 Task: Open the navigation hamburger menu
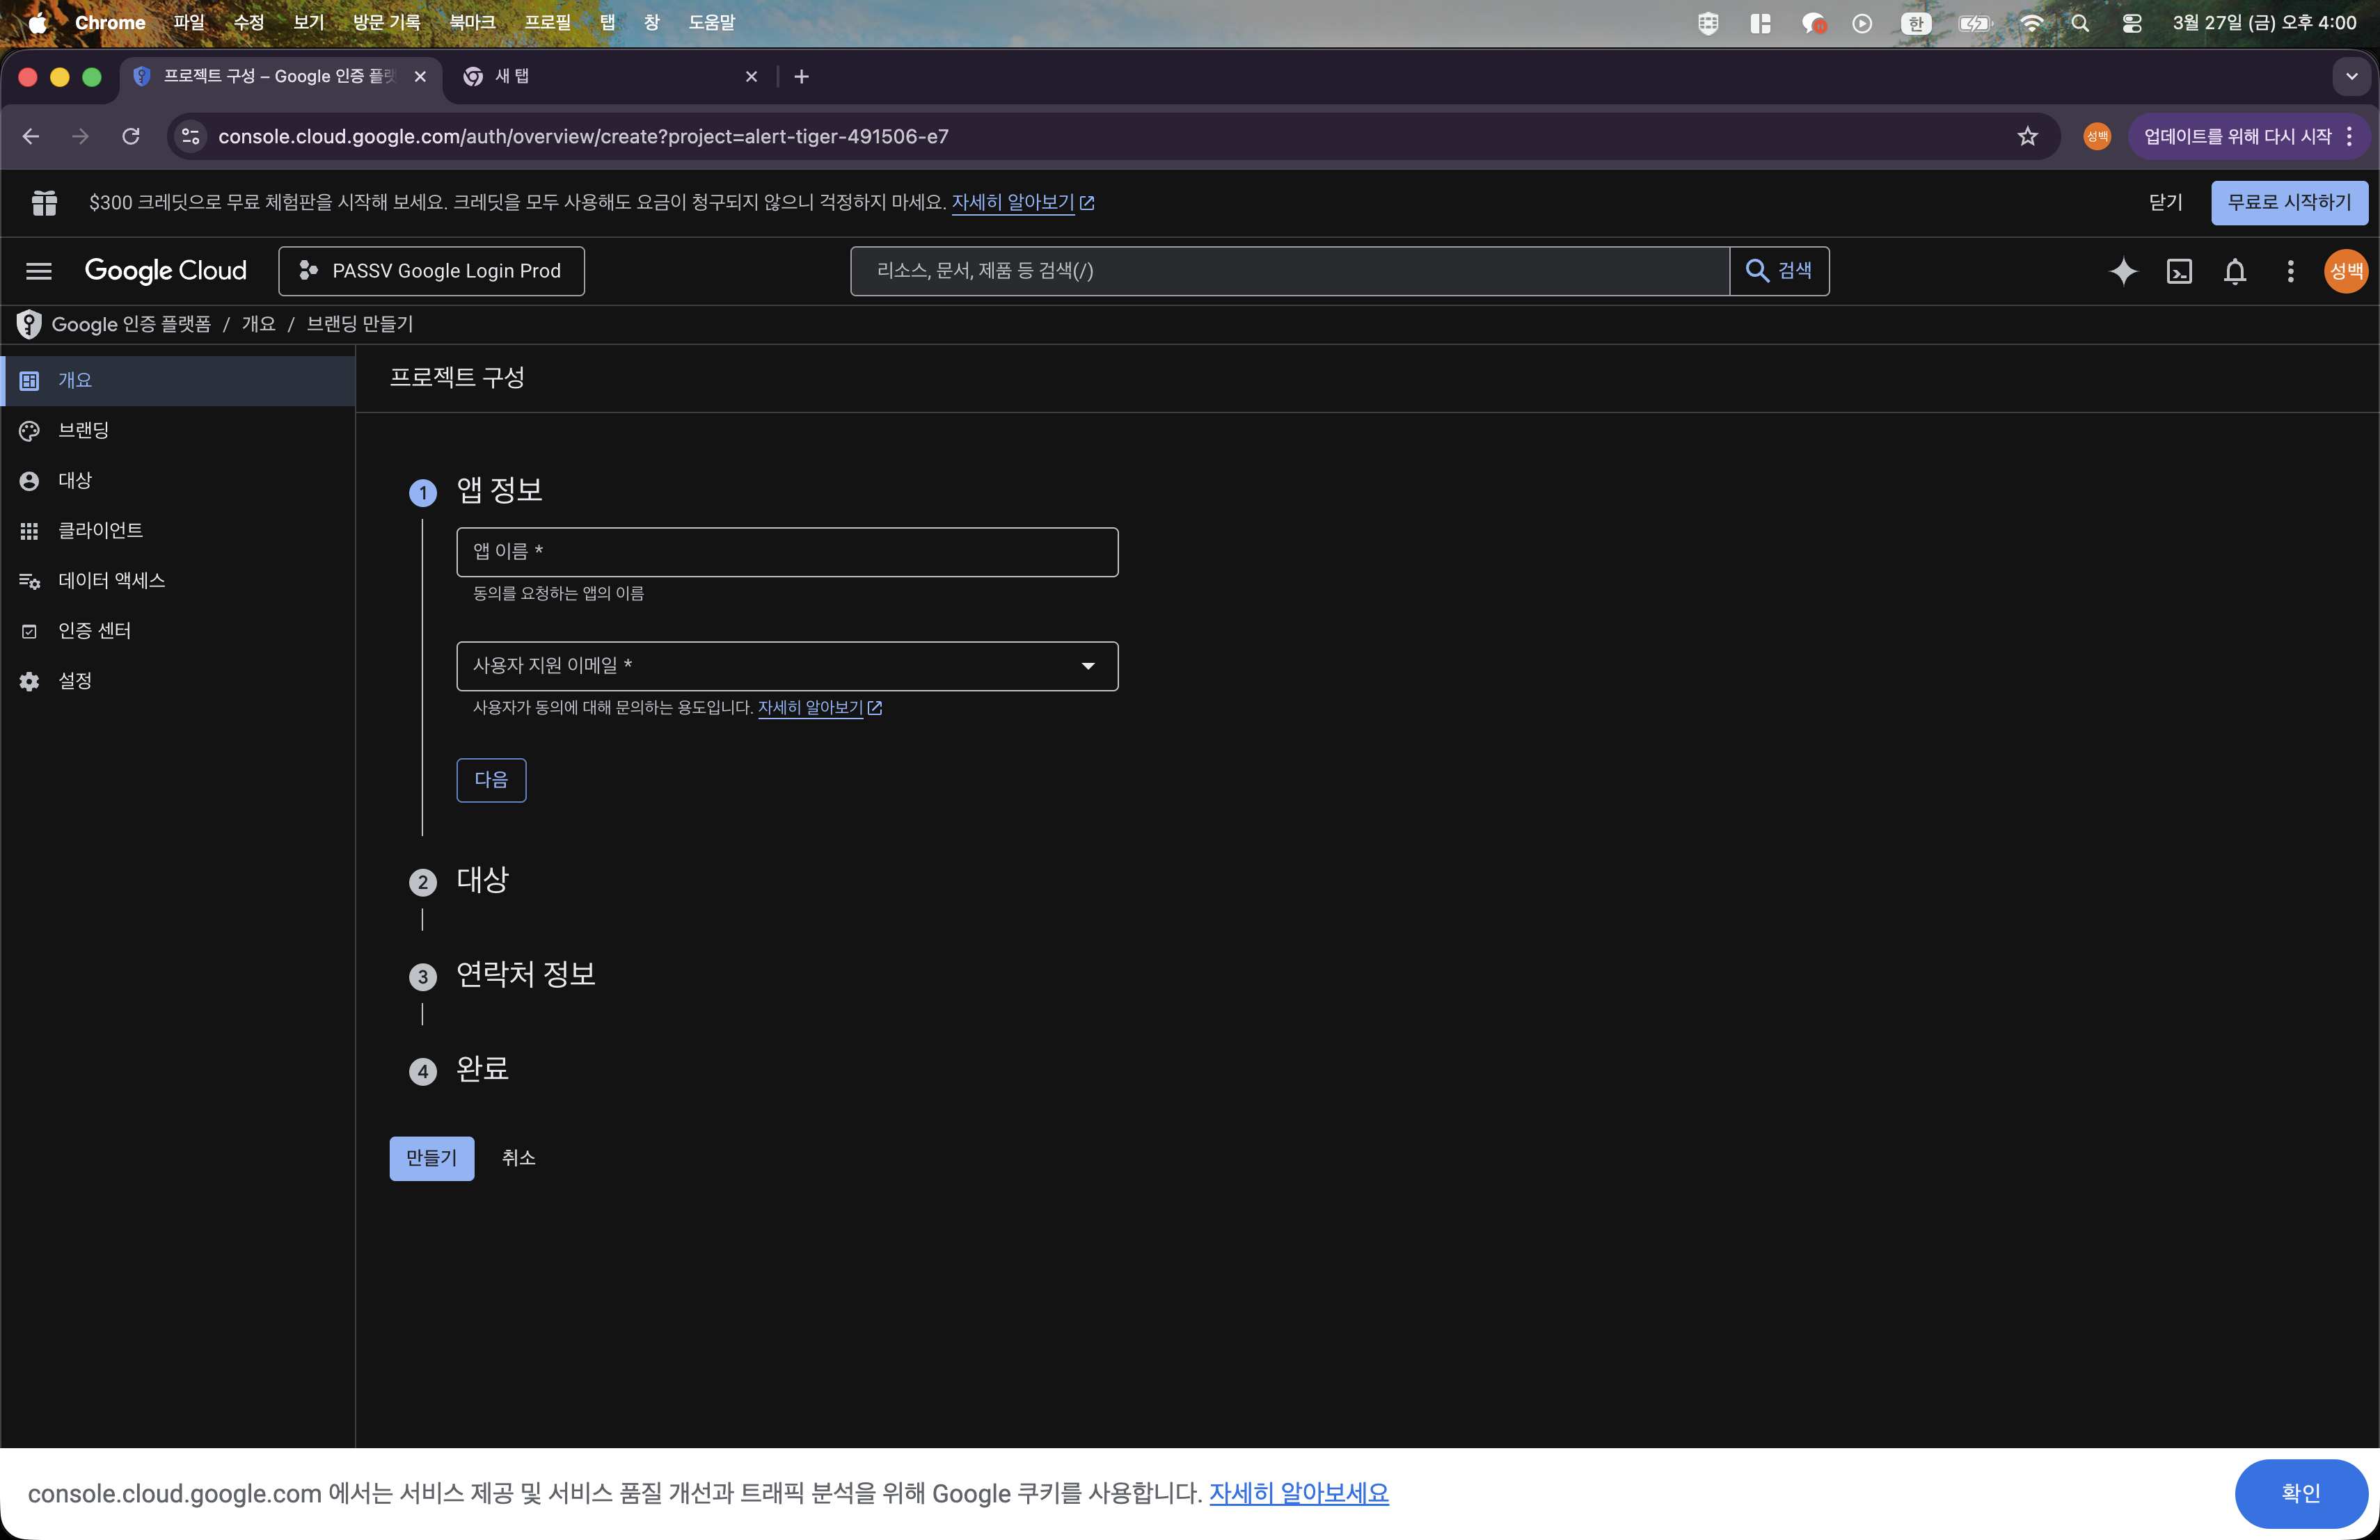[38, 271]
